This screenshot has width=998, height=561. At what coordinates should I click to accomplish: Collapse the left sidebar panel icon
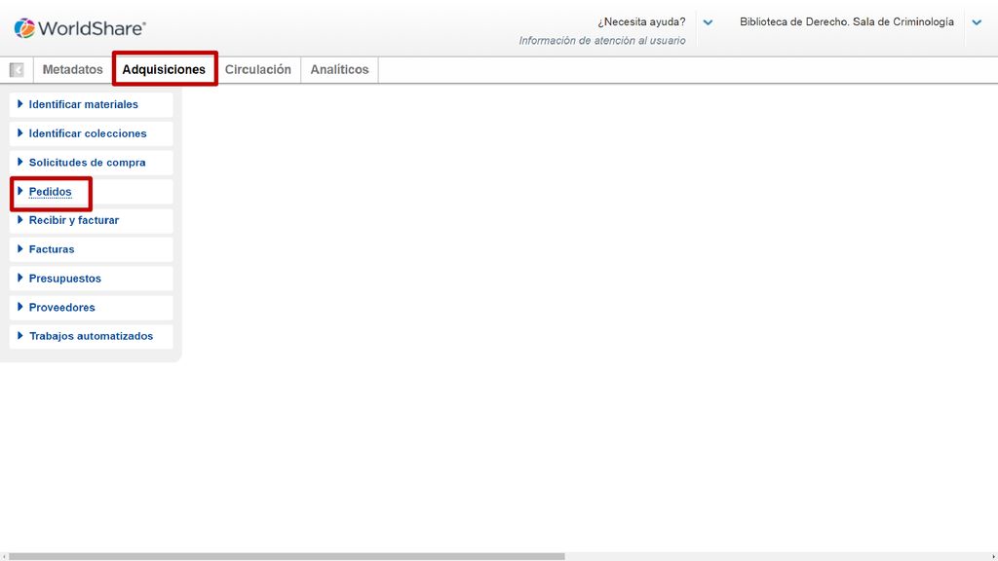pos(17,69)
